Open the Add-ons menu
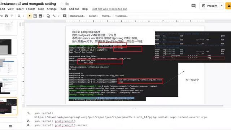Image resolution: width=231 pixels, height=130 pixels. (74, 9)
